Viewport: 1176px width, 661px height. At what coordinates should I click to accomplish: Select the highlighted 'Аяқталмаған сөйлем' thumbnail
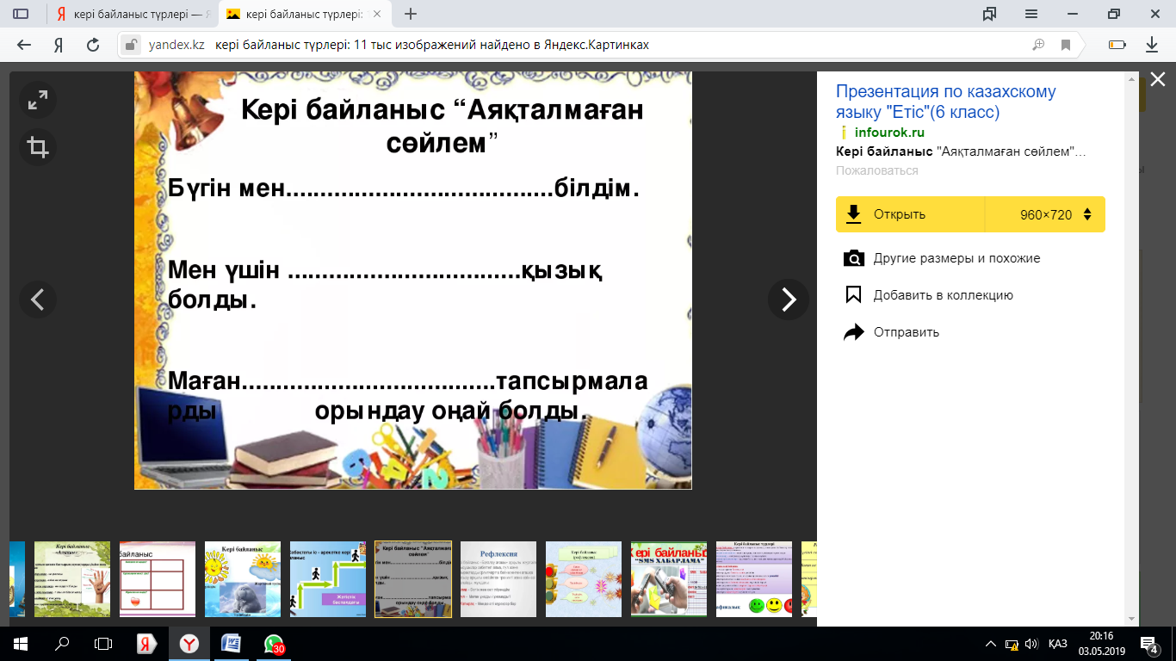(413, 578)
